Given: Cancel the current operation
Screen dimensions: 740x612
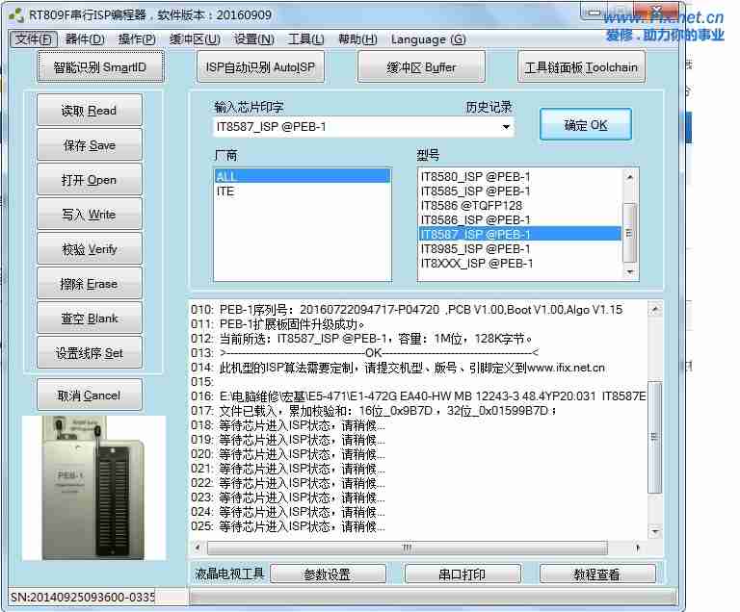Looking at the screenshot, I should click(x=90, y=395).
